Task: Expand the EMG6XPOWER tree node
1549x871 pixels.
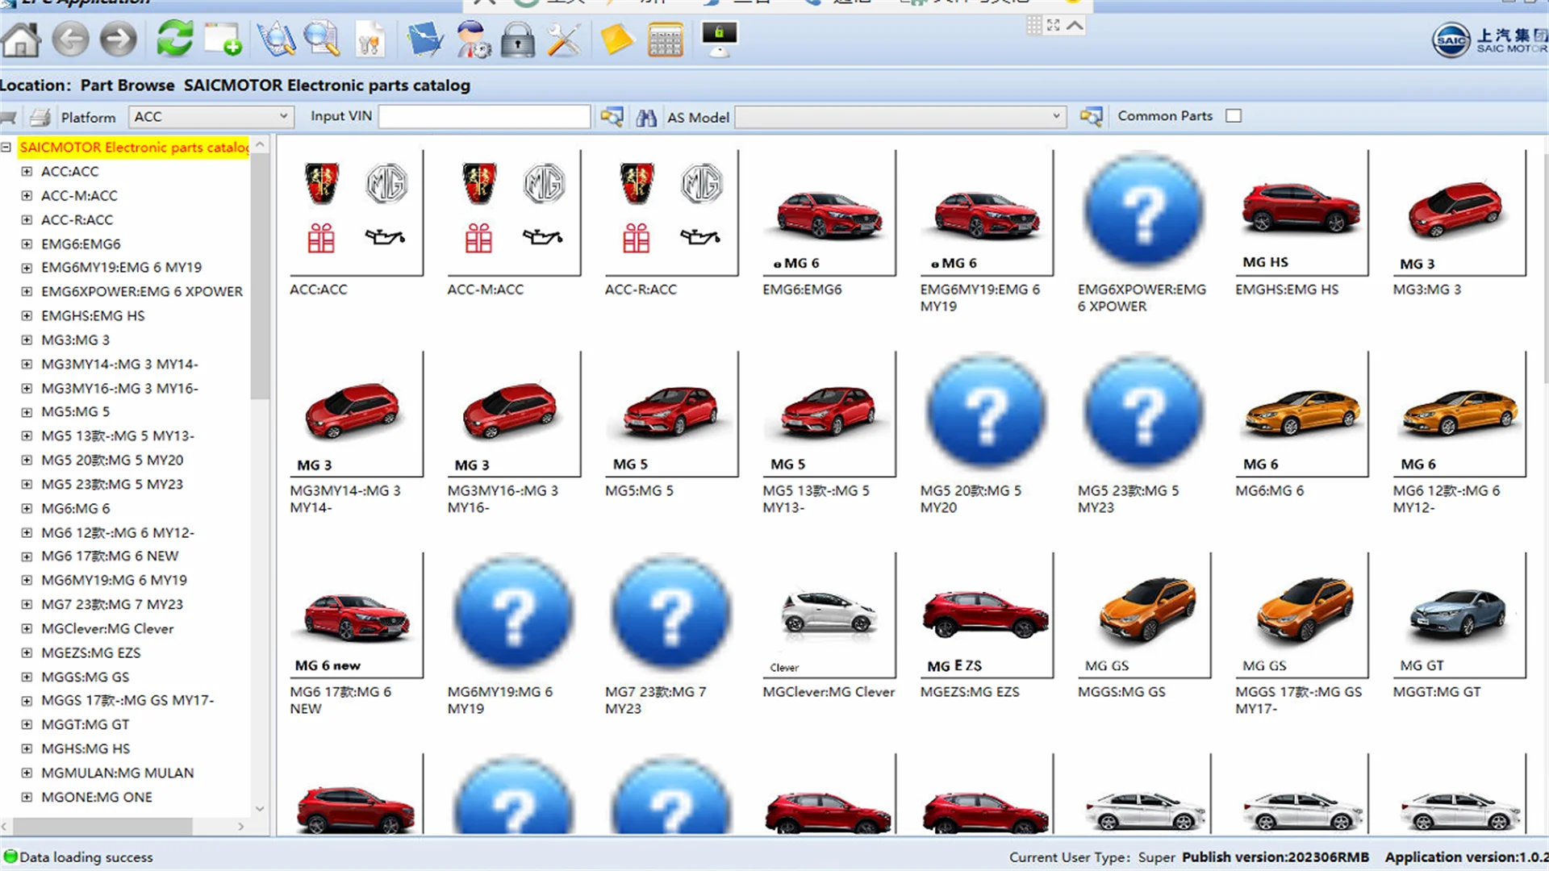Action: (27, 292)
